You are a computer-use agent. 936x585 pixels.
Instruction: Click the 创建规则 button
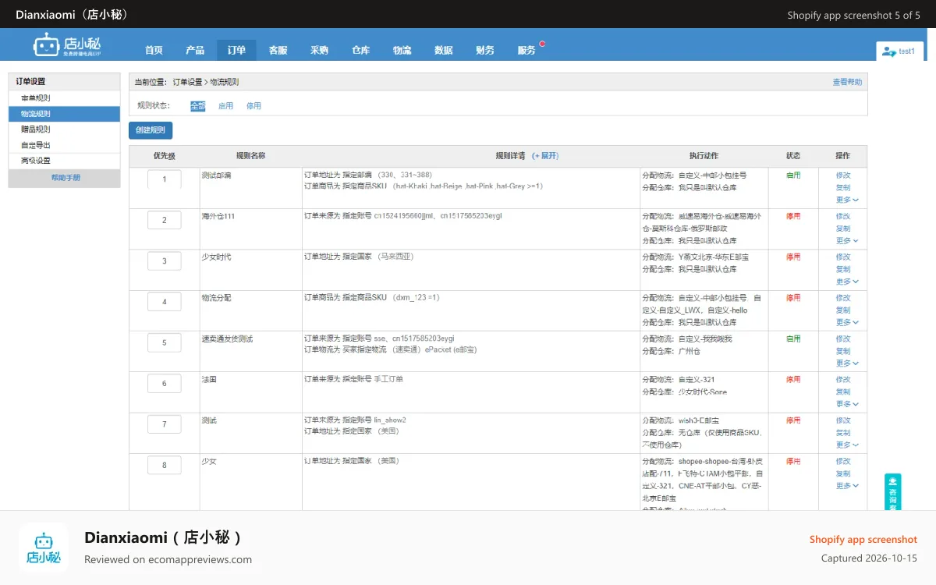click(151, 130)
